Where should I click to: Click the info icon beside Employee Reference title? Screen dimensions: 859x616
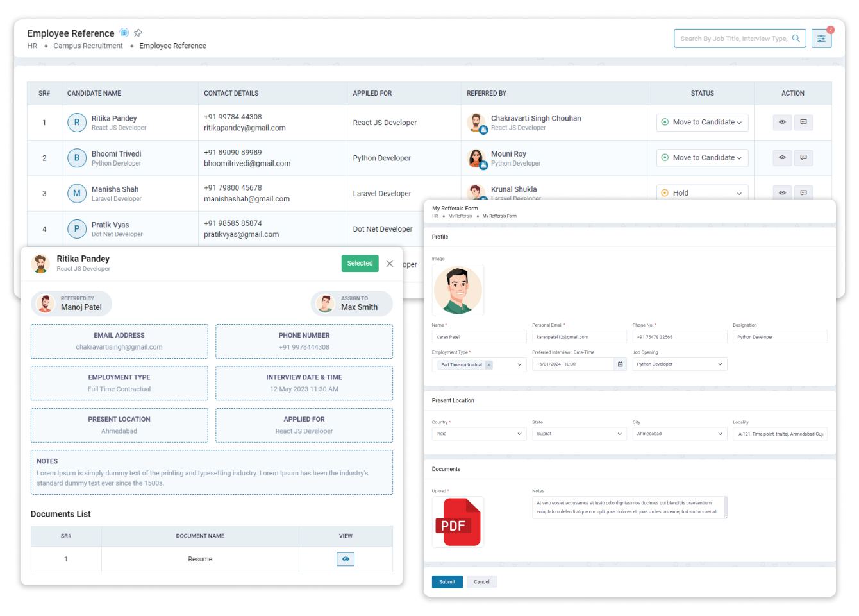[124, 33]
